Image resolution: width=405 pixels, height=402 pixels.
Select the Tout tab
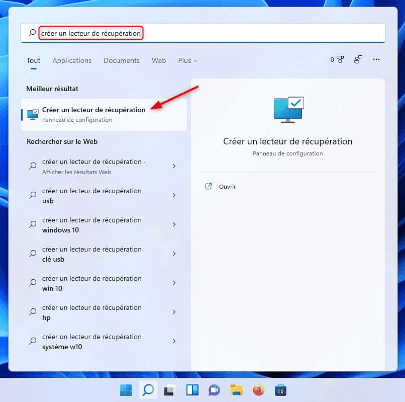point(33,60)
